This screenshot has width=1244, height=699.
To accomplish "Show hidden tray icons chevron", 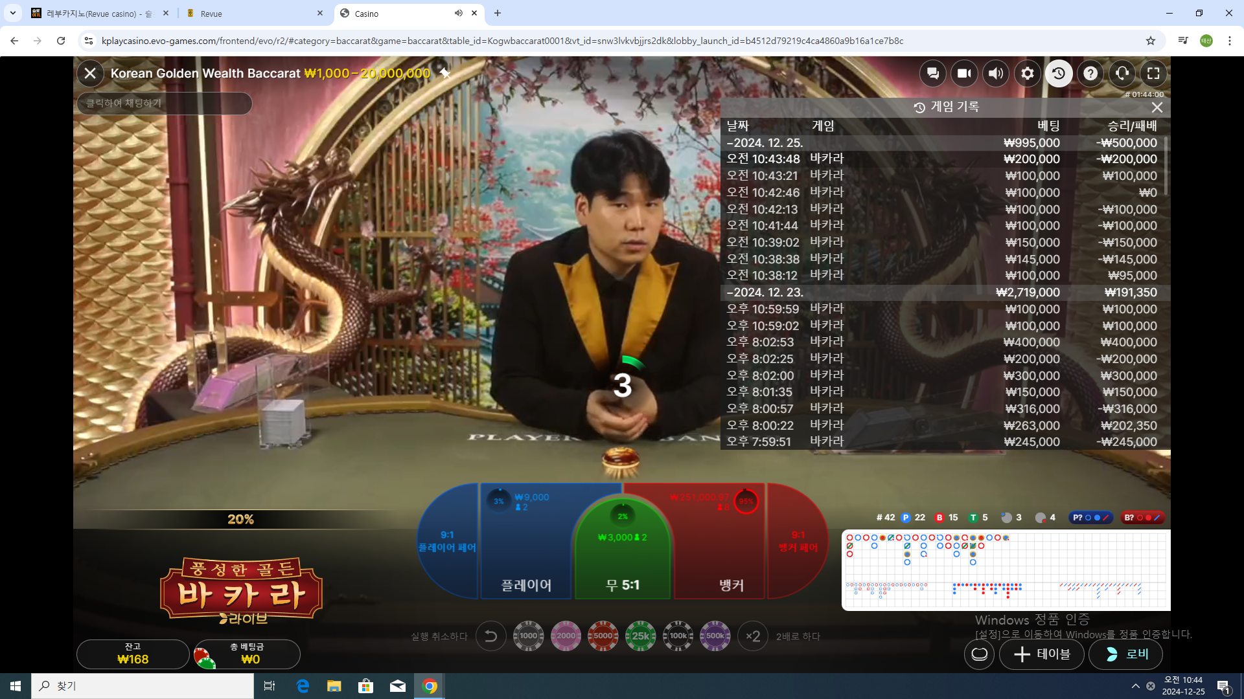I will tap(1135, 686).
